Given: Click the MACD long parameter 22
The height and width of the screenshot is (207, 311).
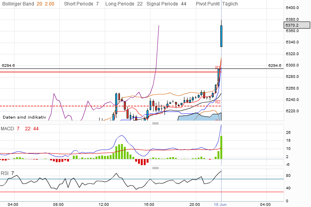Looking at the screenshot, I should point(28,129).
